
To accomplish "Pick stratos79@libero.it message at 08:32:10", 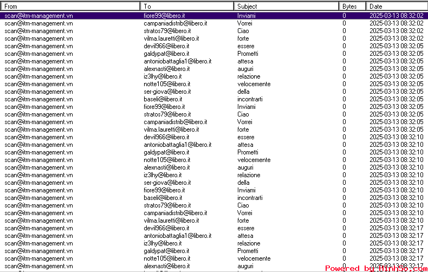I will pyautogui.click(x=214, y=205).
